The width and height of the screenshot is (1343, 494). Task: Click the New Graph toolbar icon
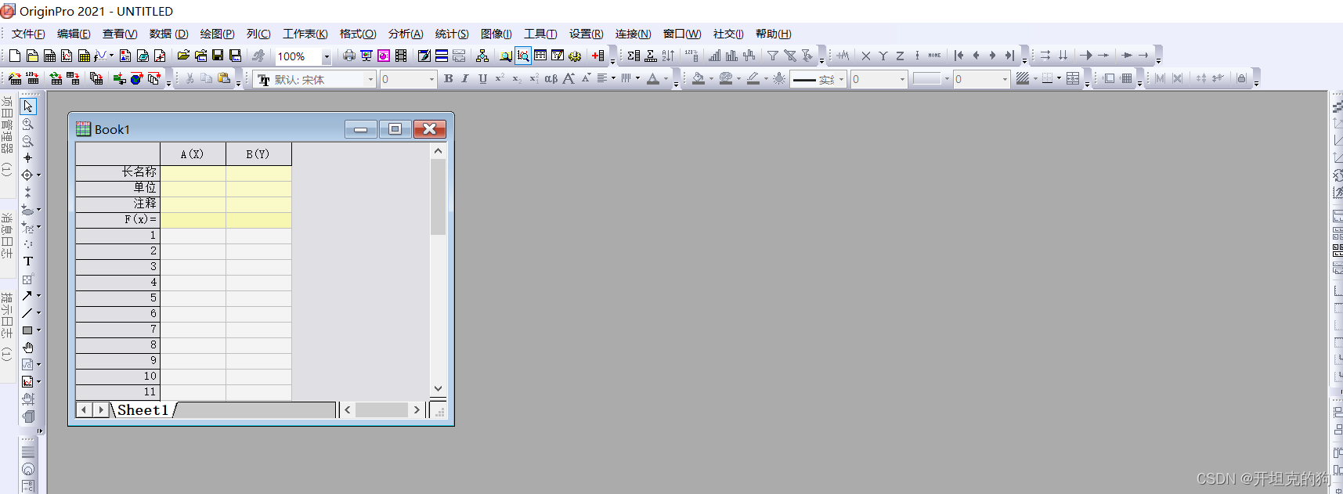pos(67,56)
